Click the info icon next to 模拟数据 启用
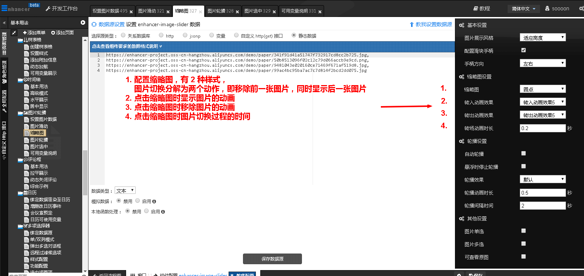 [154, 202]
